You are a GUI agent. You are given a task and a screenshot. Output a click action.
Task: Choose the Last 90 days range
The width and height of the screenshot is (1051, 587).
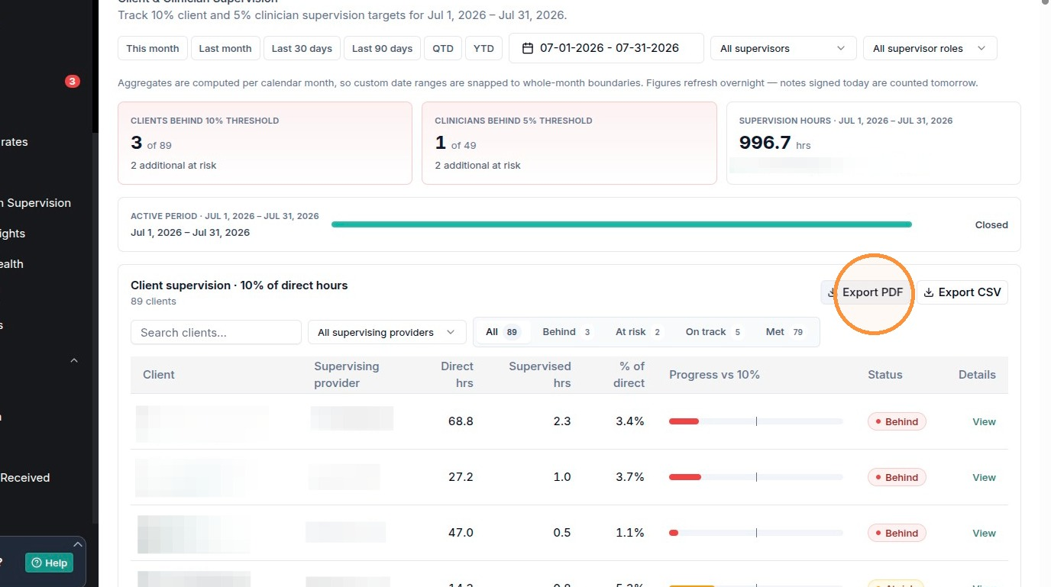(382, 48)
